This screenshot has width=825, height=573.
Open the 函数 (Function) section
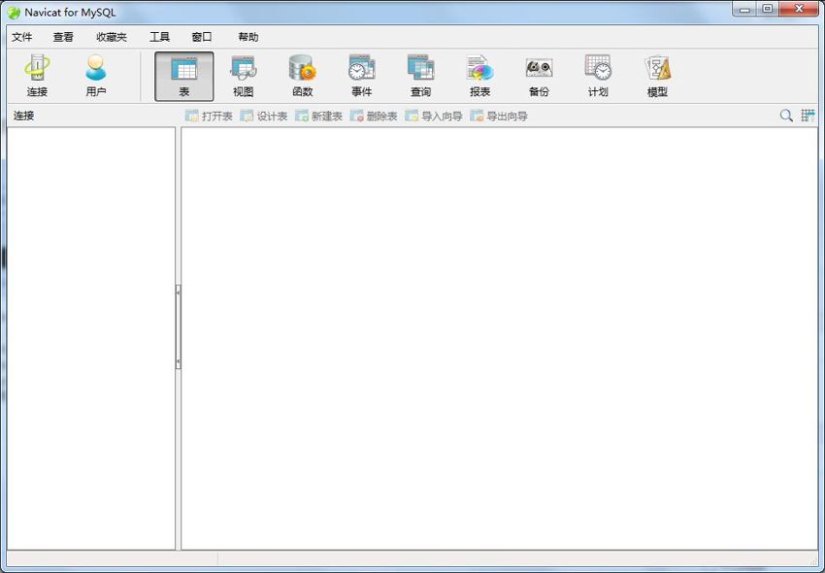(x=303, y=77)
